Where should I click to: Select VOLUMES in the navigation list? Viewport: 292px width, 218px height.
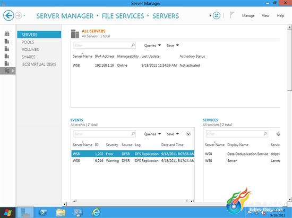click(x=30, y=50)
